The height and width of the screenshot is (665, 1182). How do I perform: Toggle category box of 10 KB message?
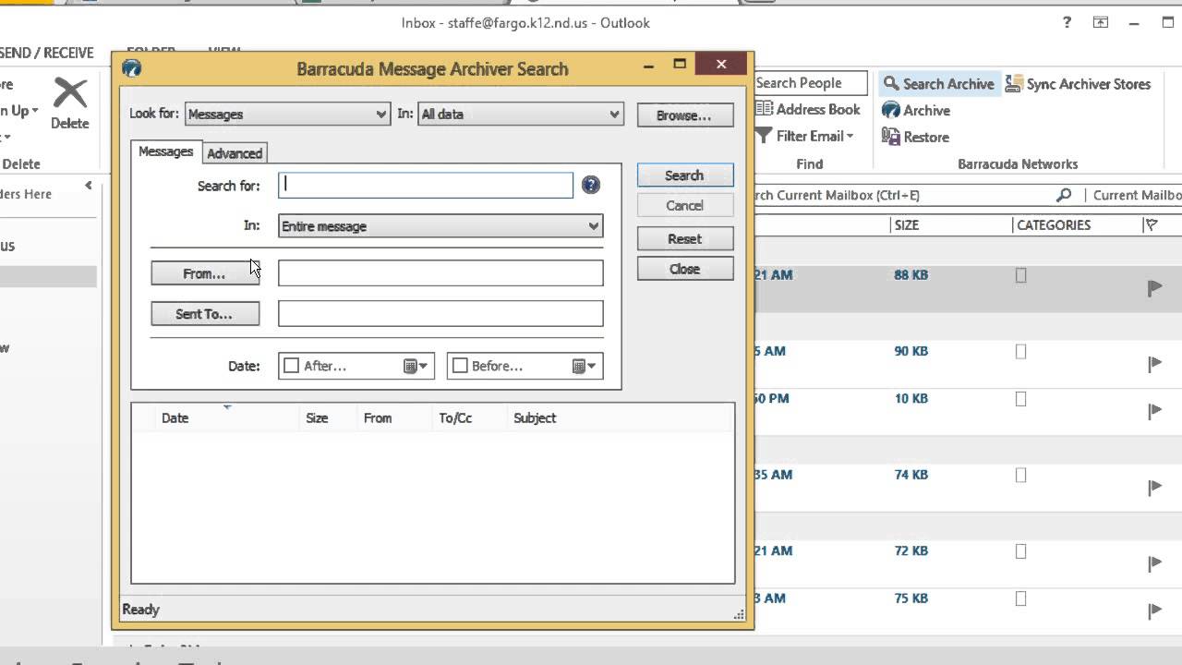pyautogui.click(x=1020, y=399)
